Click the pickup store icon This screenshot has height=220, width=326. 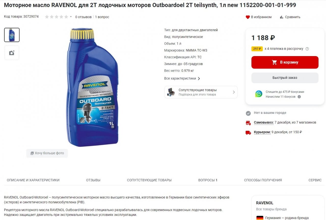(x=248, y=123)
